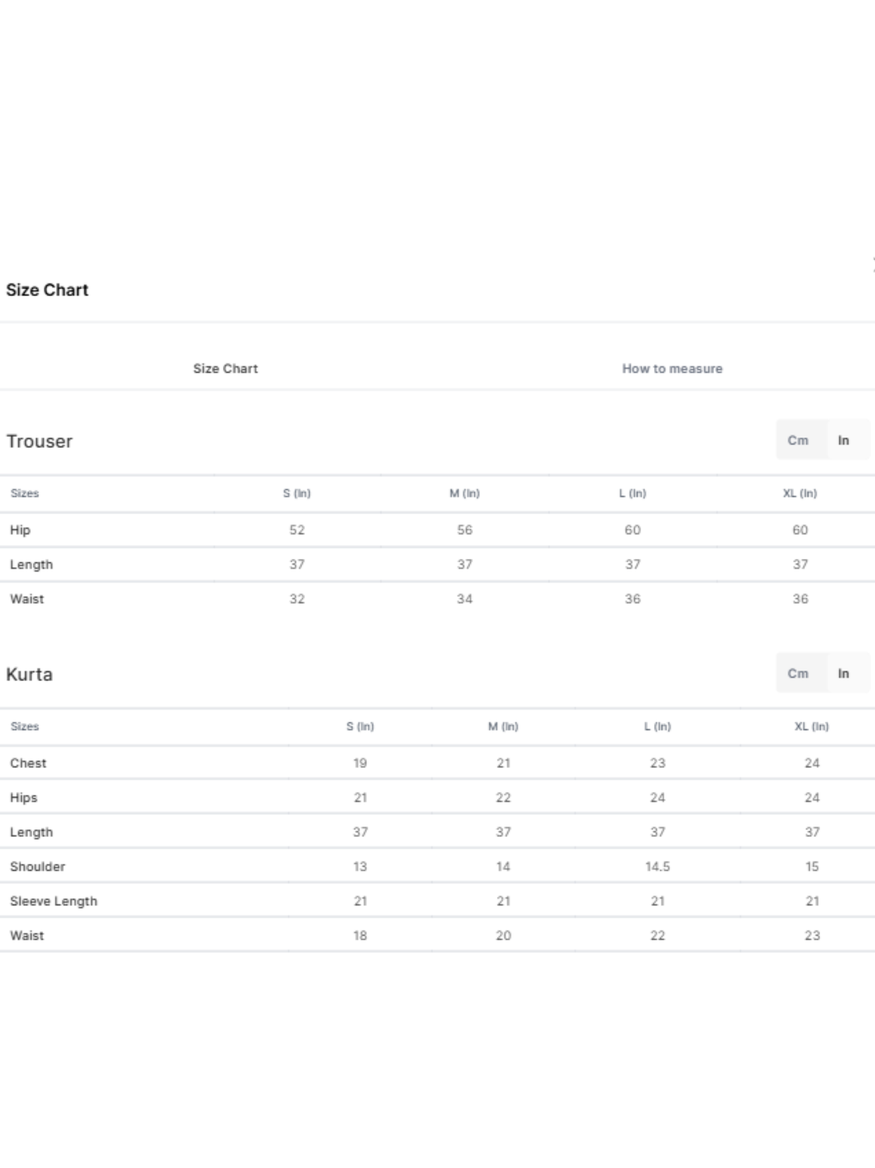Click Trouser M (In) column header
The image size is (875, 1168).
tap(464, 493)
